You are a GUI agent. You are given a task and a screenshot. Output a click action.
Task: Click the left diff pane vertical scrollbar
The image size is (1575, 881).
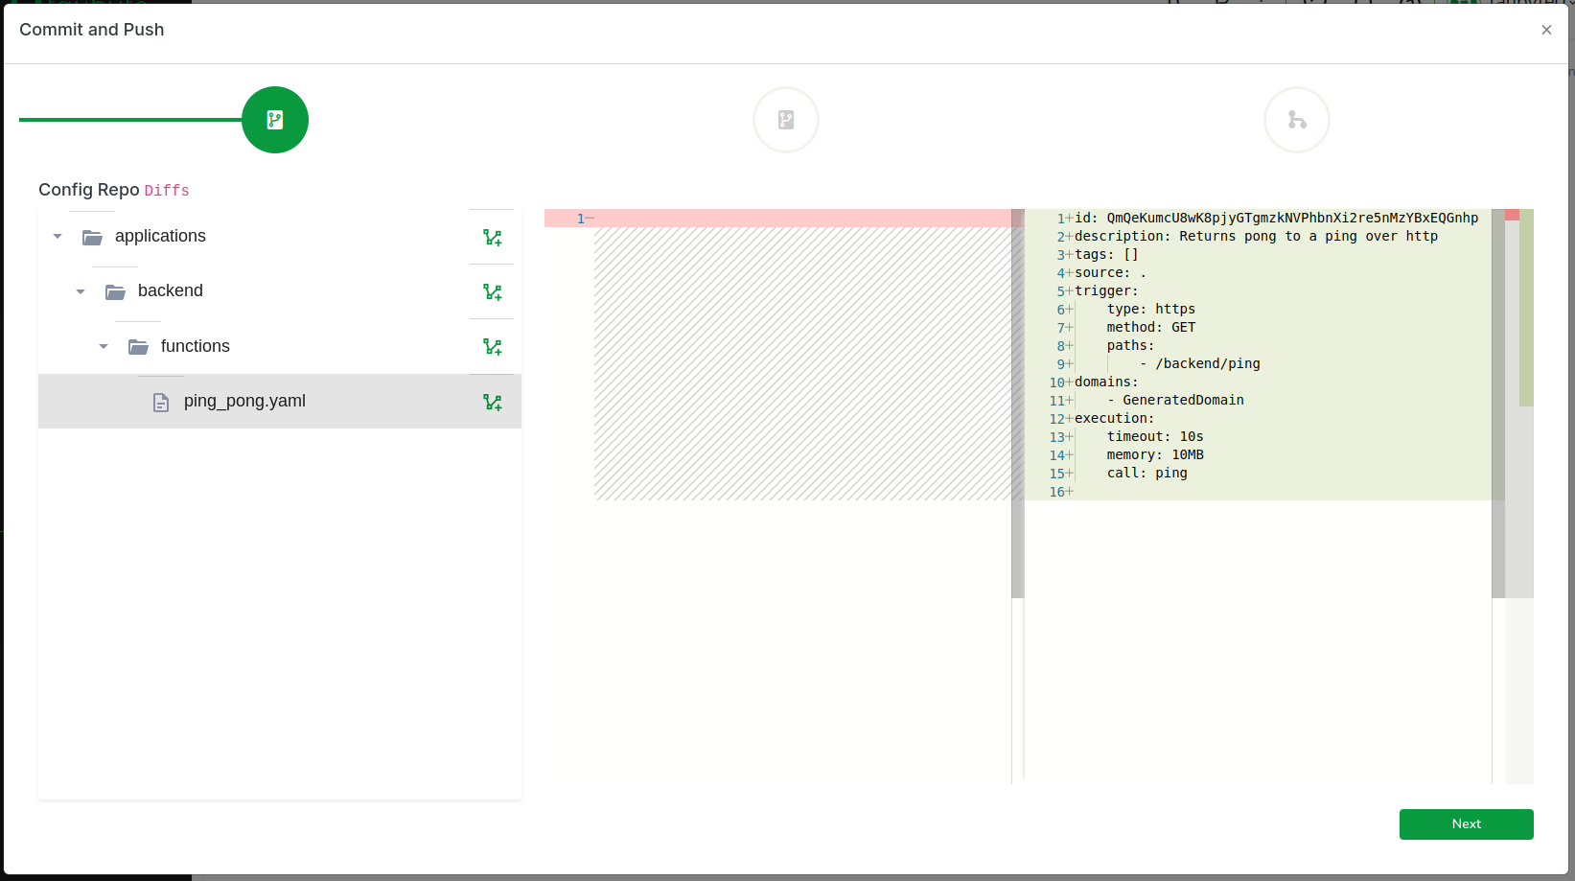[x=1018, y=403]
